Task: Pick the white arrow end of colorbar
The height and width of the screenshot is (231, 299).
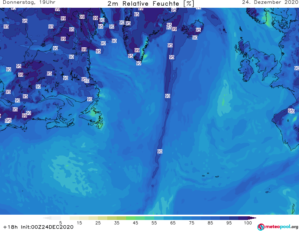Action: 47,218
